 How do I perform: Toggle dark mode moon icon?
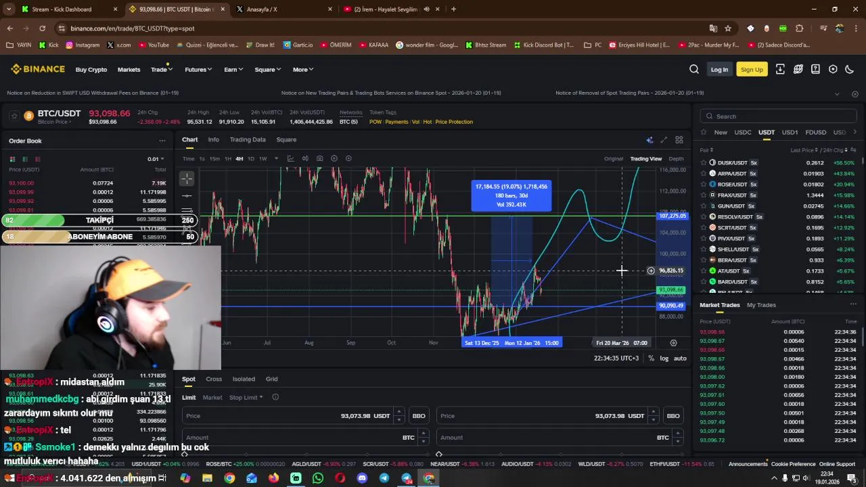coord(850,69)
